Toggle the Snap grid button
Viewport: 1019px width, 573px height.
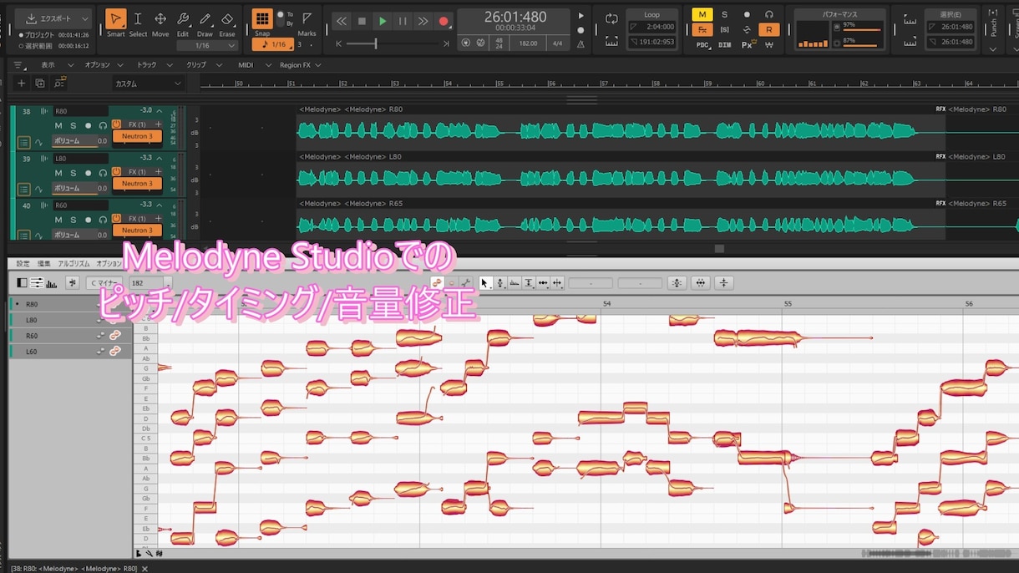pyautogui.click(x=262, y=19)
